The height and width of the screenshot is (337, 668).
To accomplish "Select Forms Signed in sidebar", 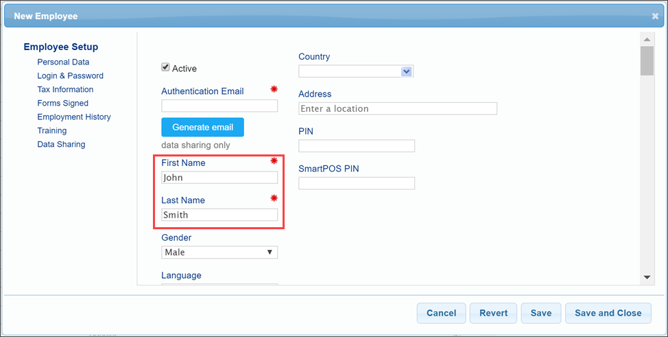I will (62, 103).
